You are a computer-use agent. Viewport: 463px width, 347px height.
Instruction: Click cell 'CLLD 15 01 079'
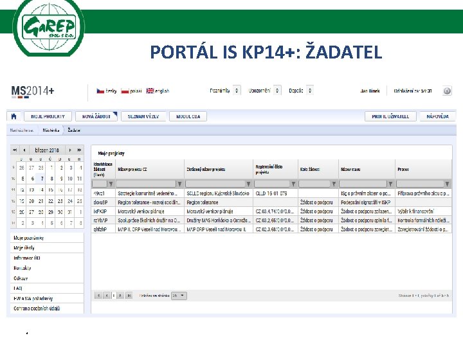pos(275,193)
